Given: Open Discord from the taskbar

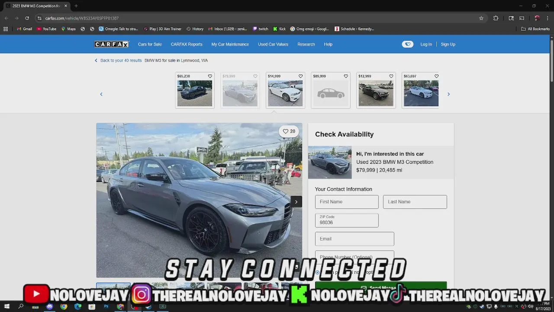Looking at the screenshot, I should click(x=49, y=306).
